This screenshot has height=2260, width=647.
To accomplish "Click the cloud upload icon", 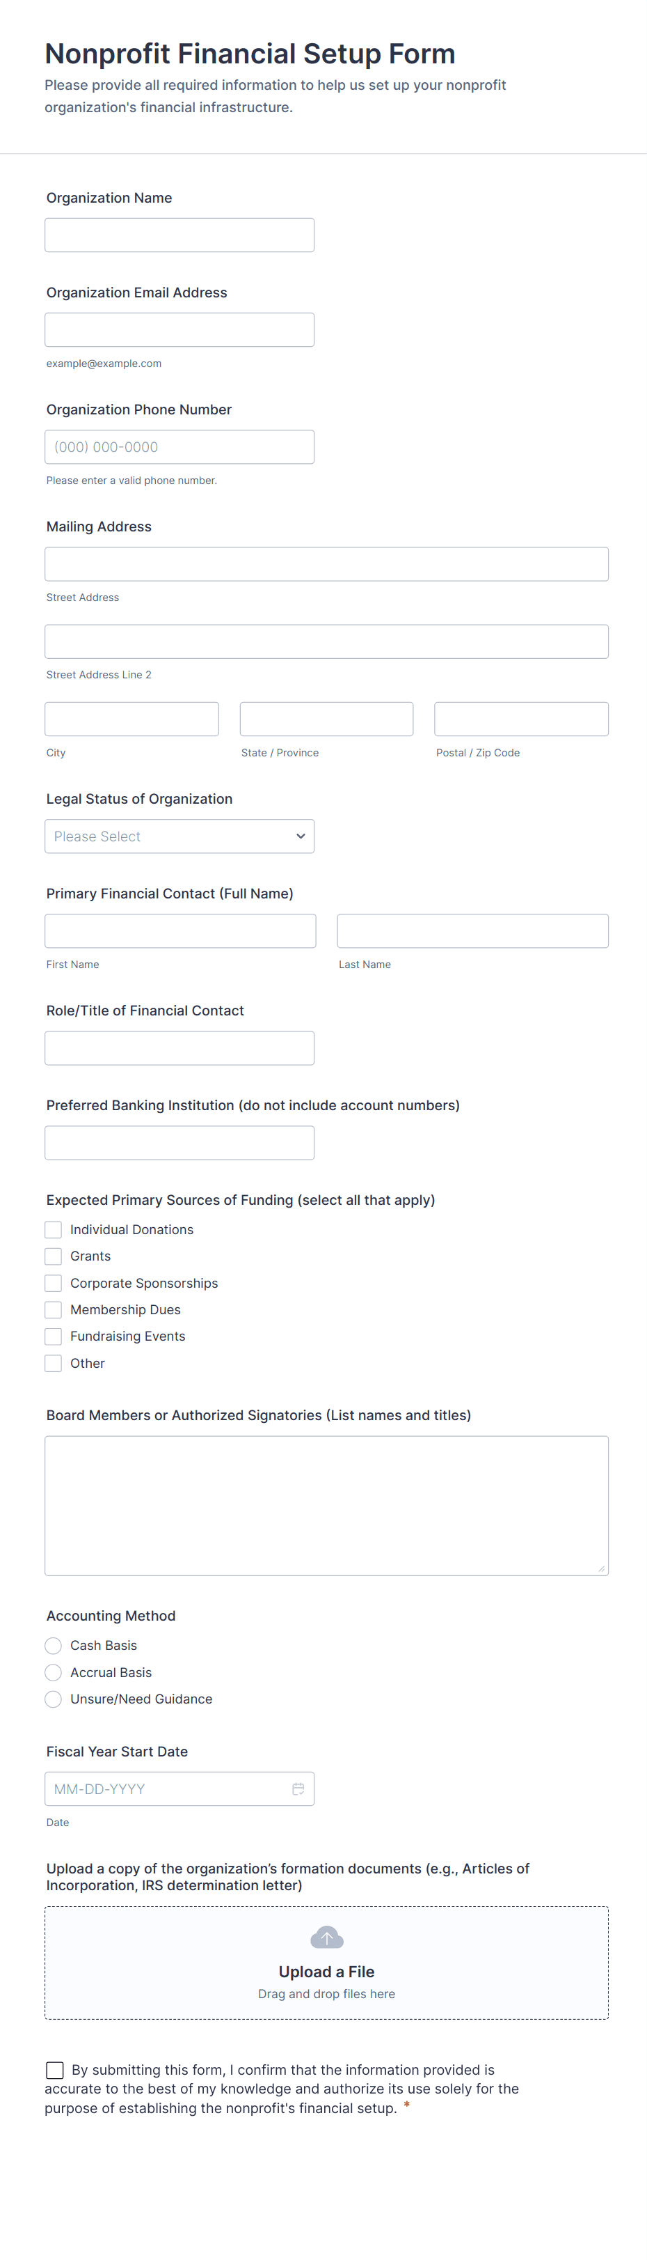I will 326,1937.
